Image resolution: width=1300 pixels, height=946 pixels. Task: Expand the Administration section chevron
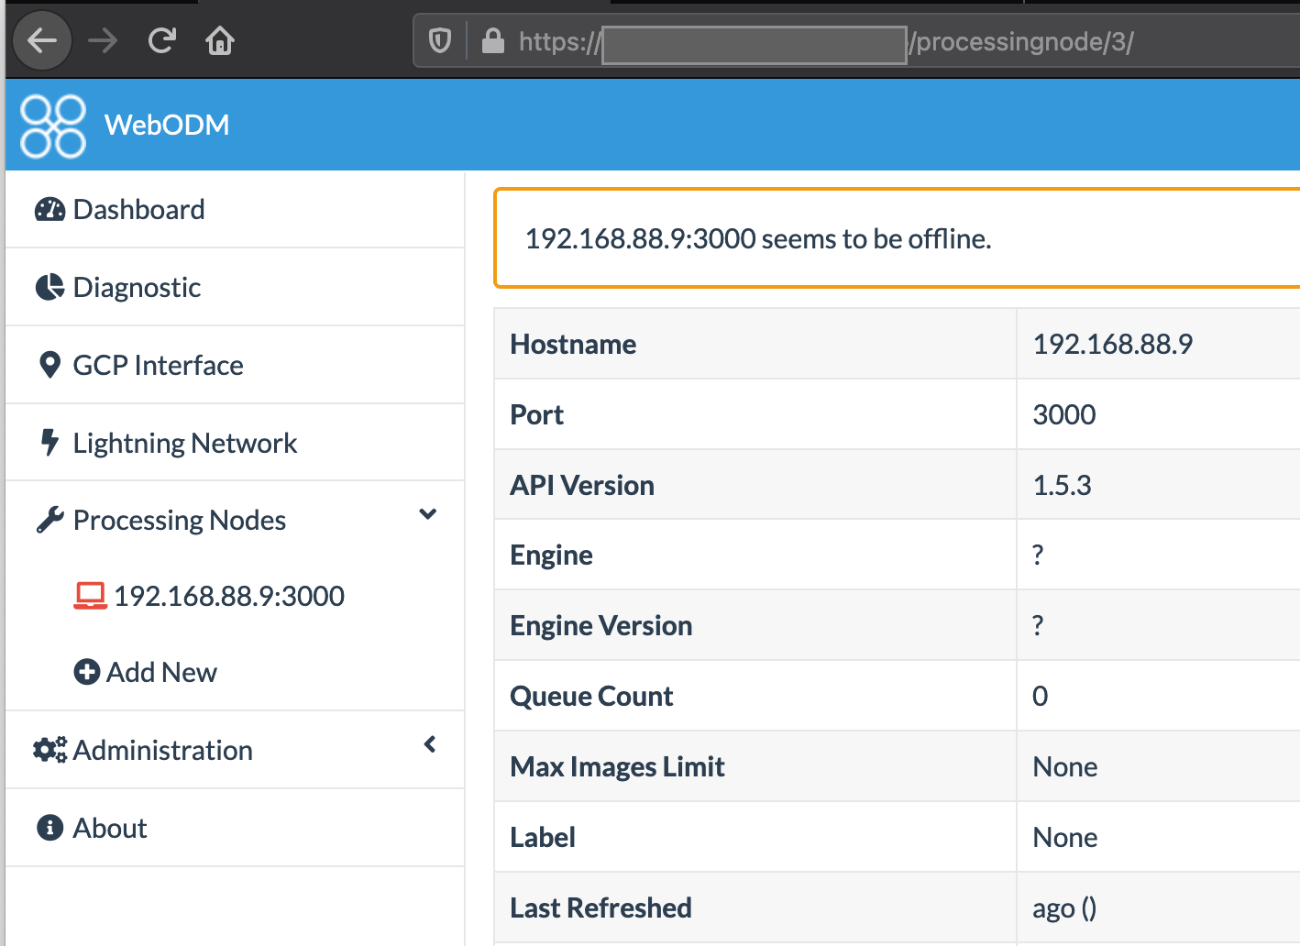coord(429,744)
